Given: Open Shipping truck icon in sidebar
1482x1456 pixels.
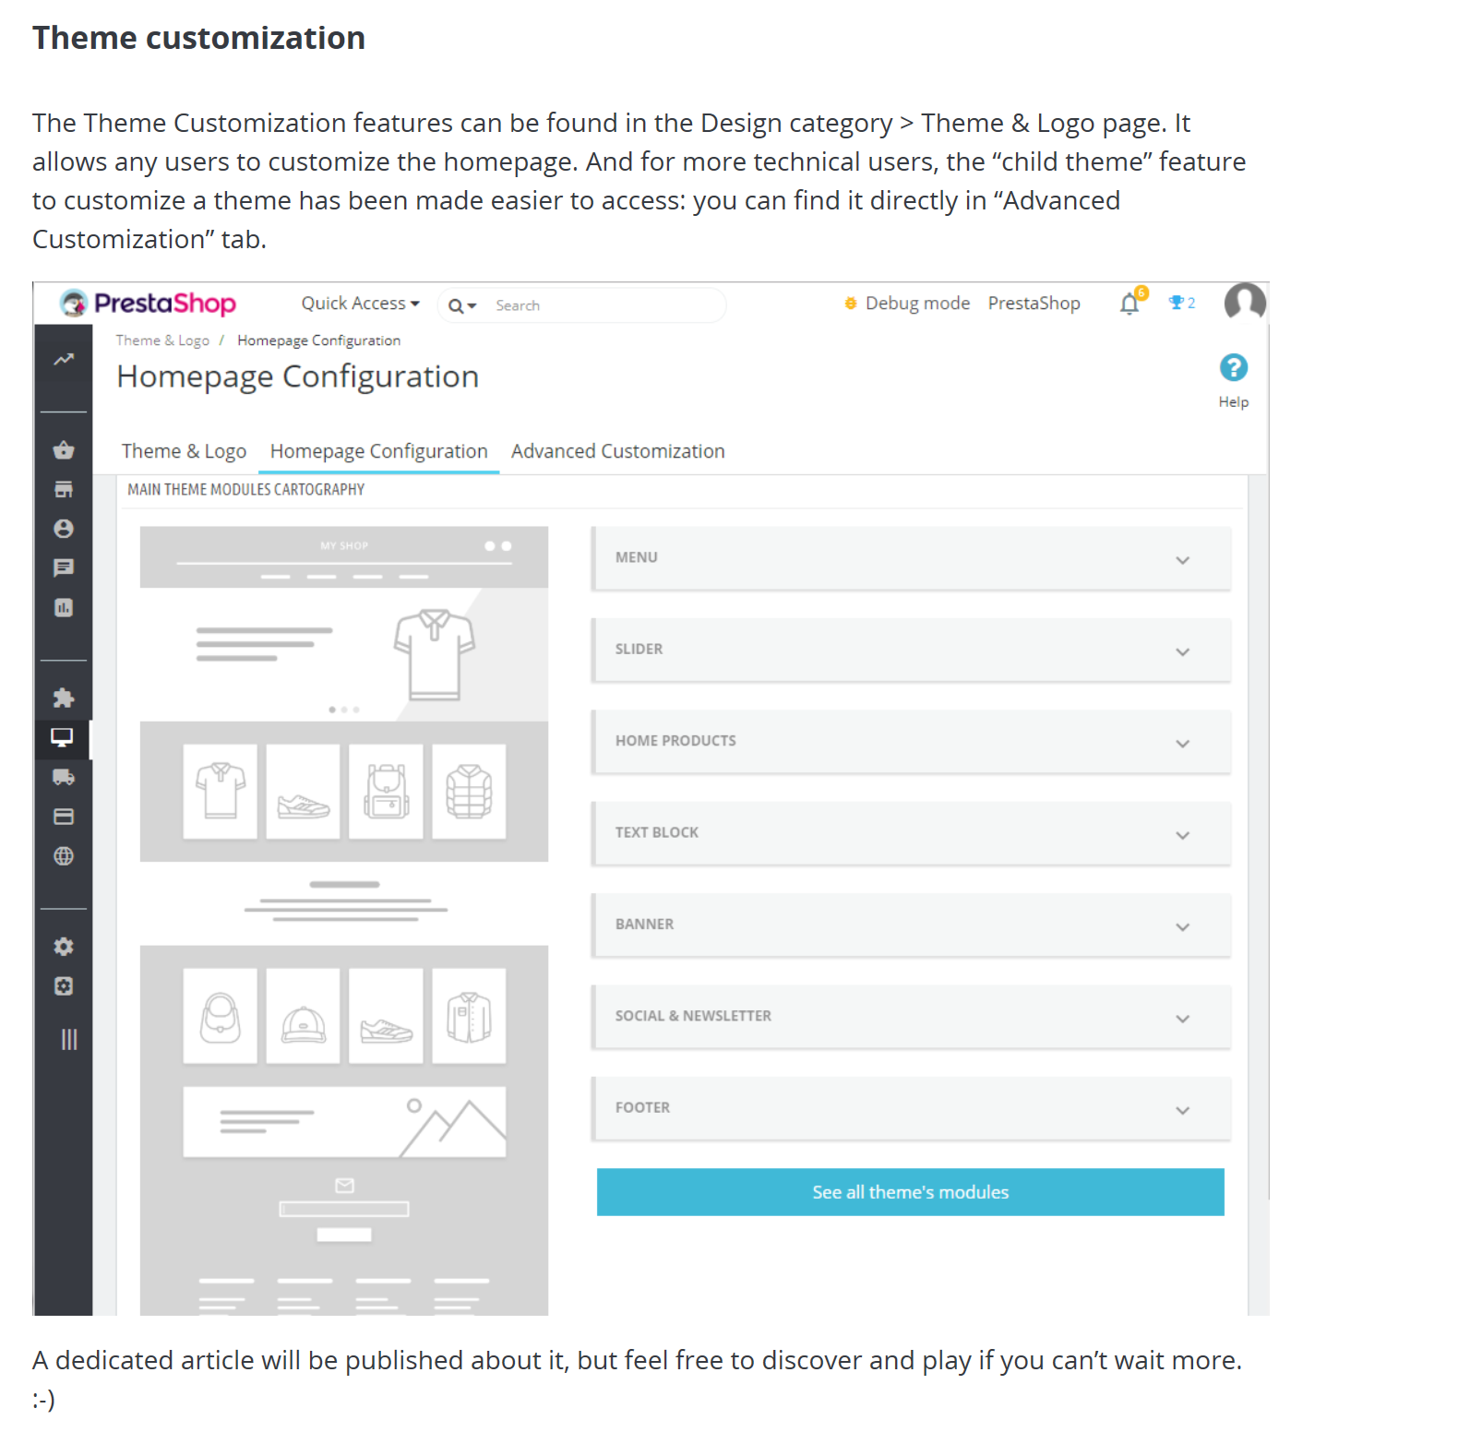Looking at the screenshot, I should click(x=64, y=777).
